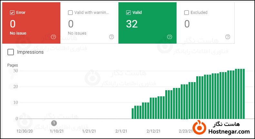Click the No issue text in Error card
Image resolution: width=255 pixels, height=139 pixels.
[x=18, y=33]
